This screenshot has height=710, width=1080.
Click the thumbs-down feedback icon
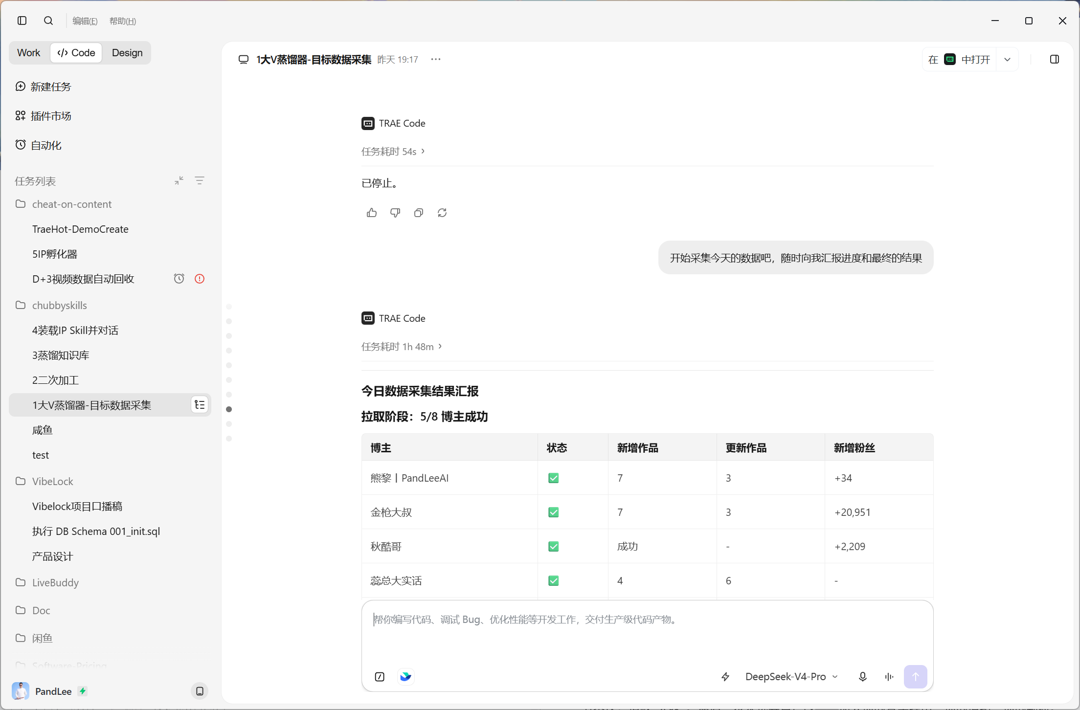[x=395, y=213]
